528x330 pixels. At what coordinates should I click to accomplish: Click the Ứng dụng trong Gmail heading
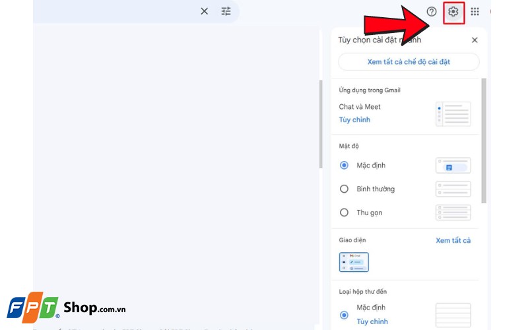370,90
